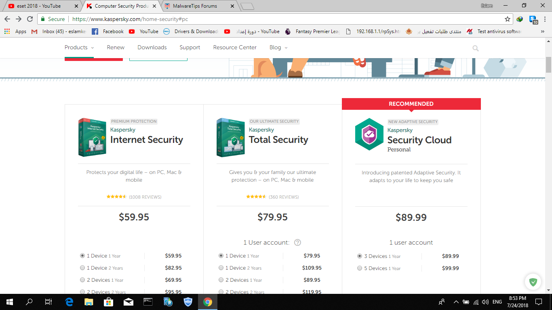Click the green shield badge icon
552x310 pixels.
533,282
